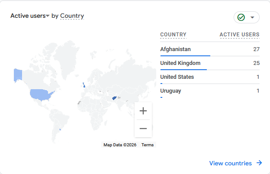
Task: Select the United States row label
Action: (x=177, y=77)
